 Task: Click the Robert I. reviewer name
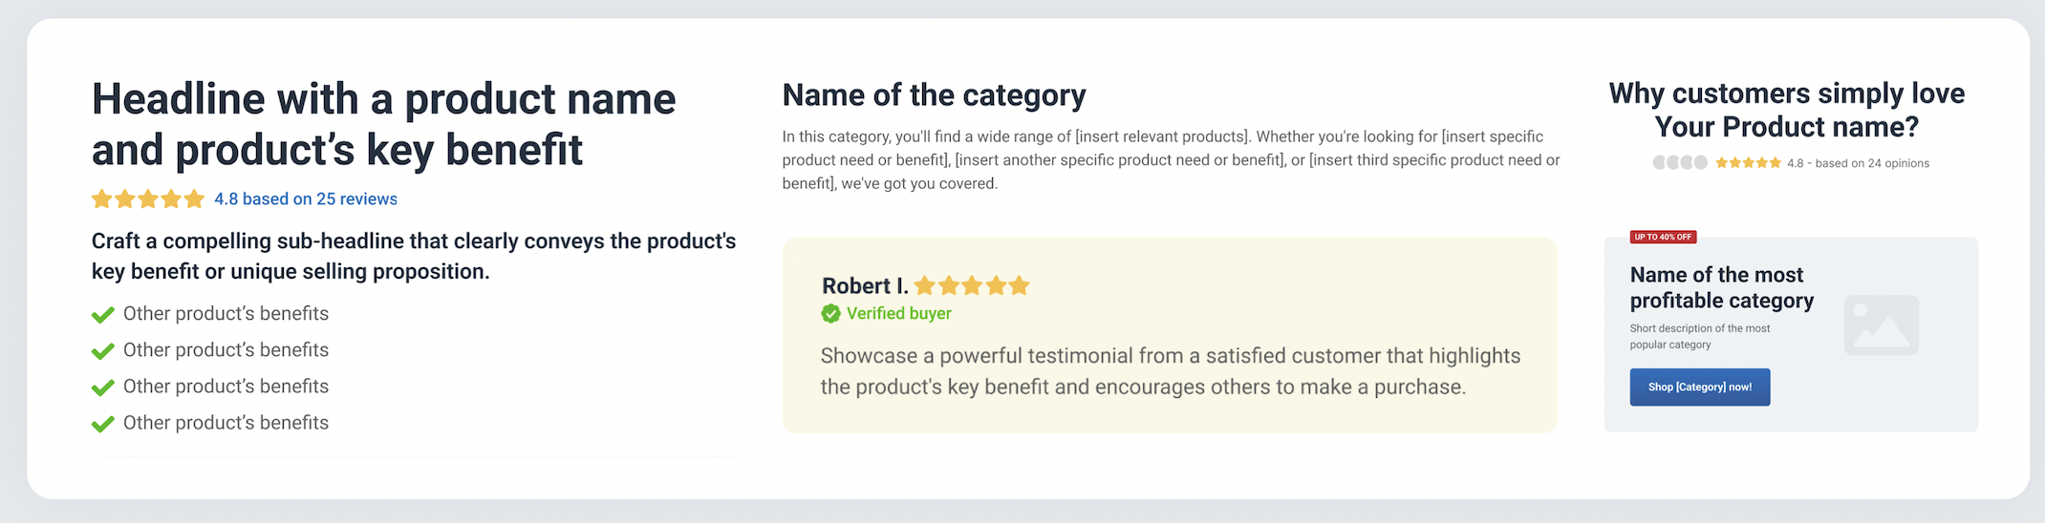coord(864,285)
